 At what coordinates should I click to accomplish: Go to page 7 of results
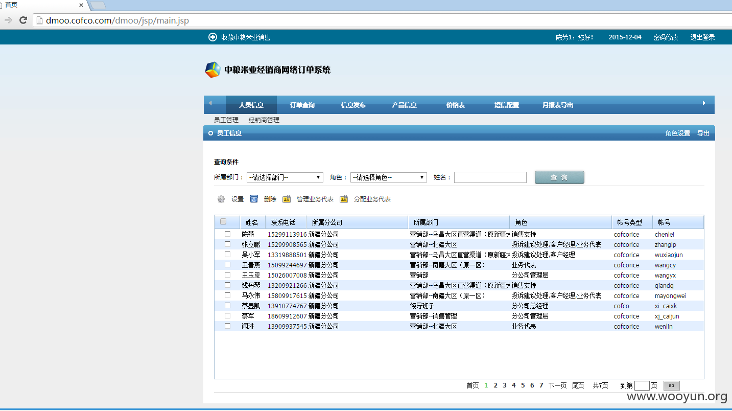click(541, 385)
